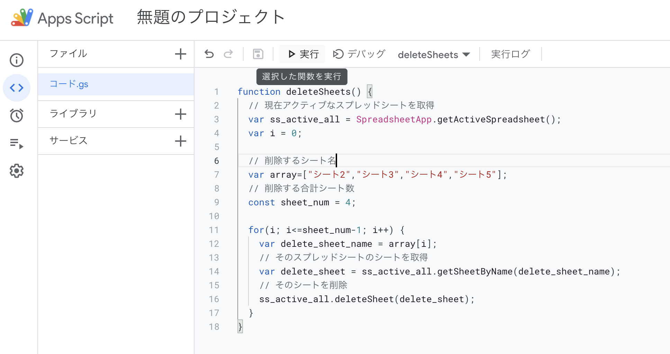This screenshot has width=670, height=354.
Task: Open Project Settings gear icon
Action: pos(17,171)
